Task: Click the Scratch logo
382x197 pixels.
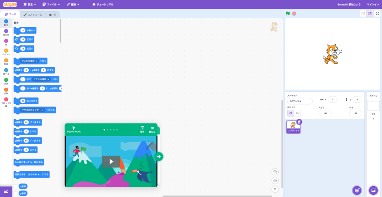Action: (x=10, y=4)
